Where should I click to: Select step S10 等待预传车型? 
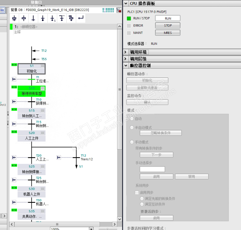point(31,91)
